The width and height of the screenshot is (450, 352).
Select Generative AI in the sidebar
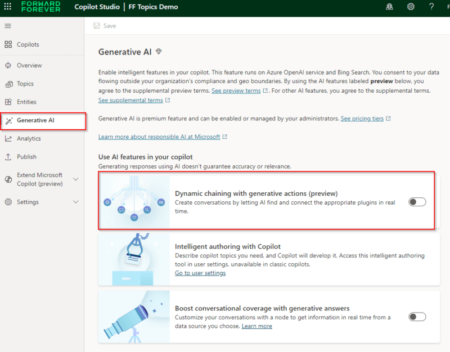coord(43,120)
